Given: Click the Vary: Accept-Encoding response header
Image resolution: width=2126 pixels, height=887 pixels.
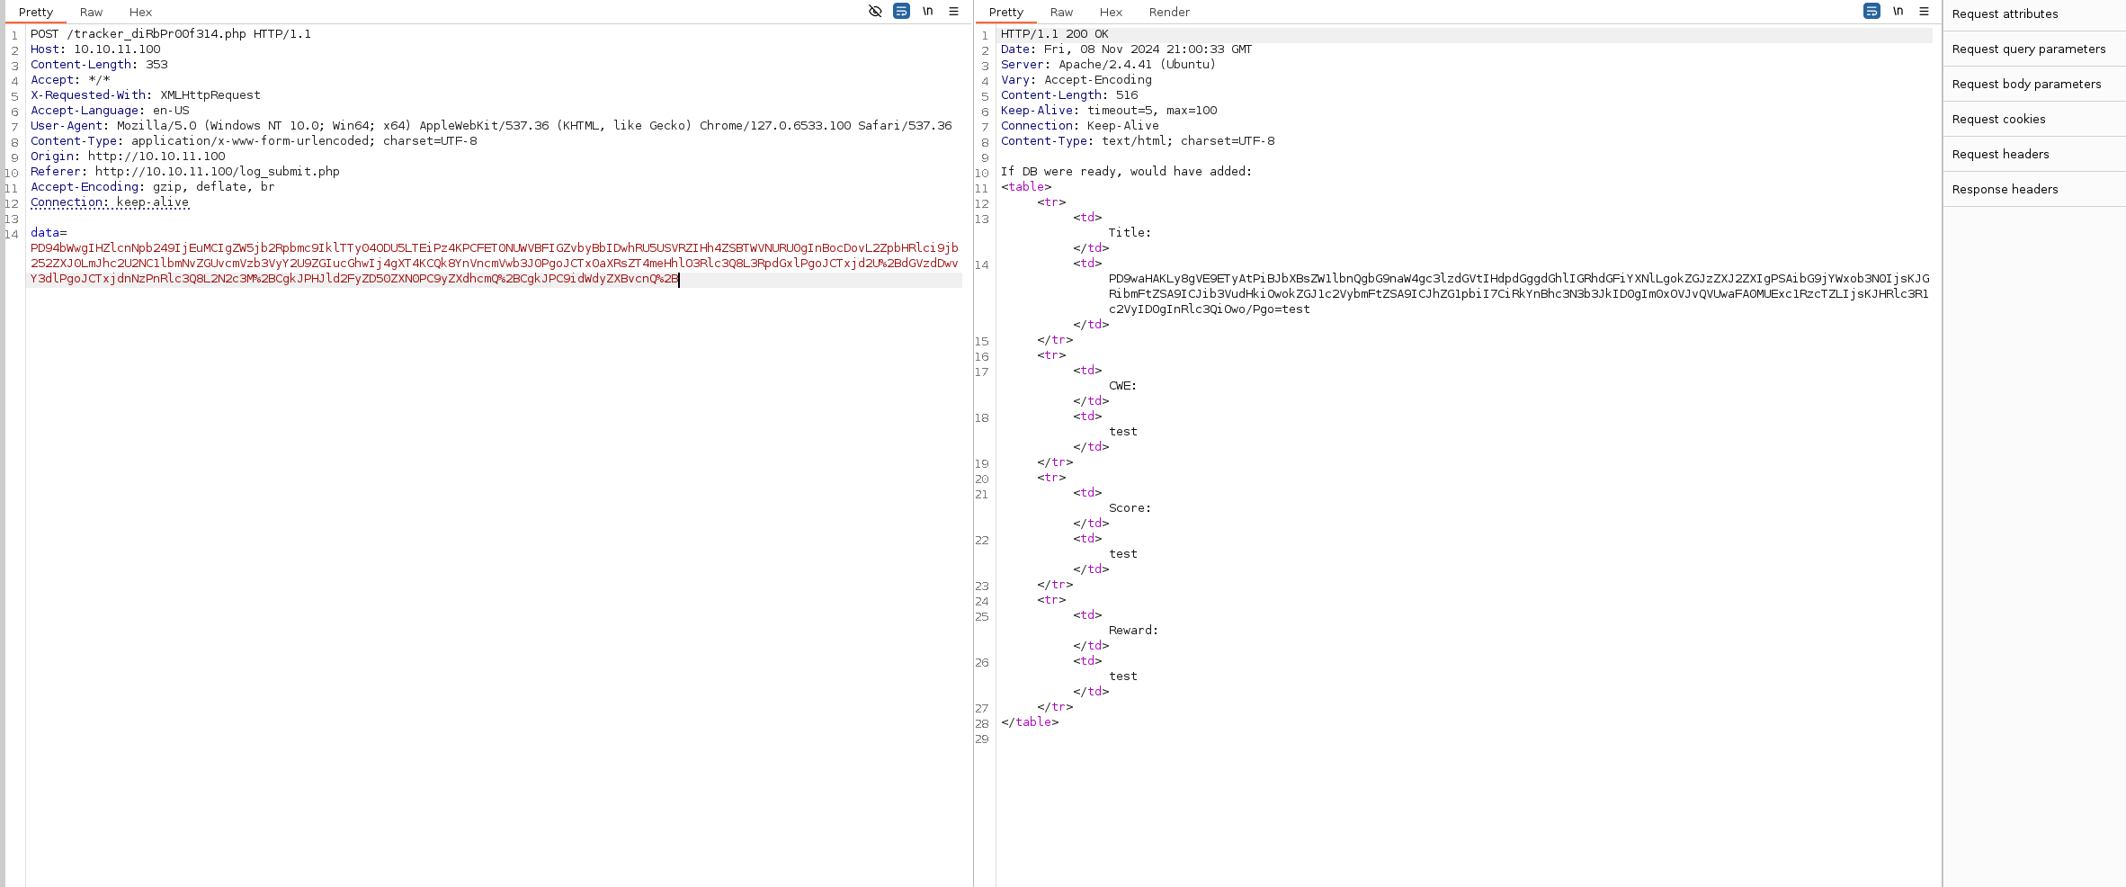Looking at the screenshot, I should click(x=1076, y=80).
